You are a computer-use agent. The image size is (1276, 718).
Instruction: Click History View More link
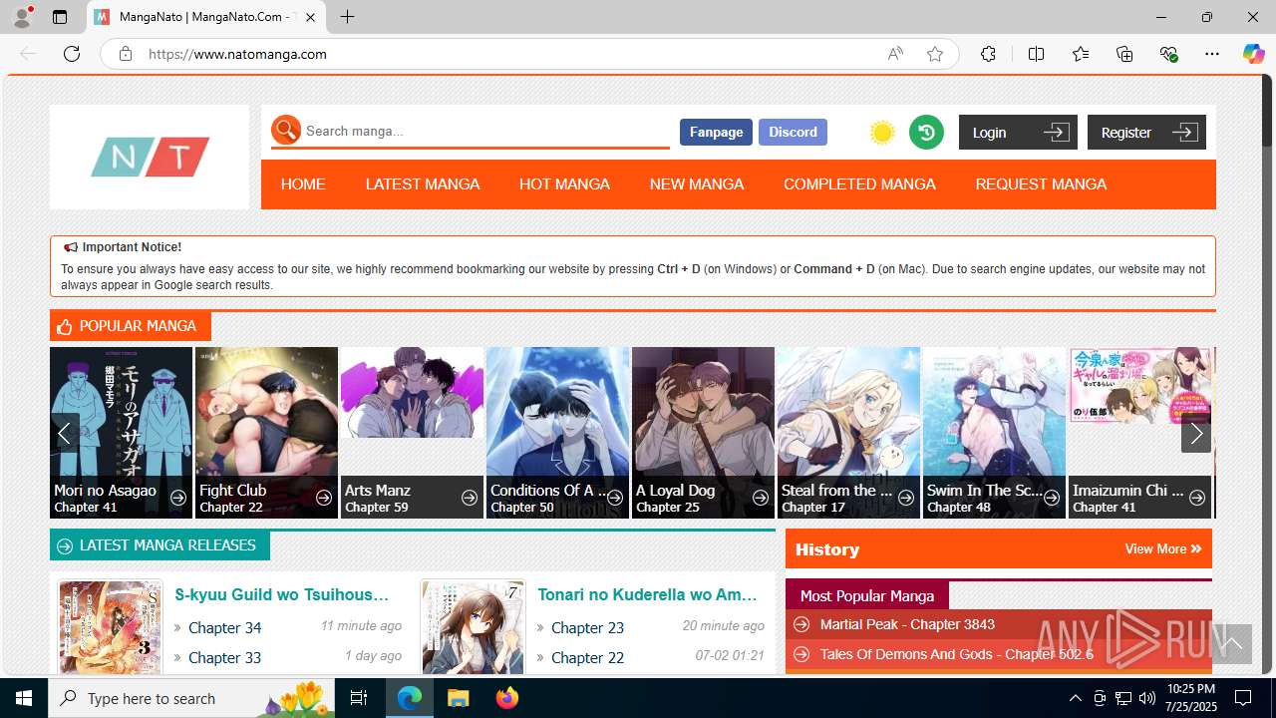coord(1162,548)
